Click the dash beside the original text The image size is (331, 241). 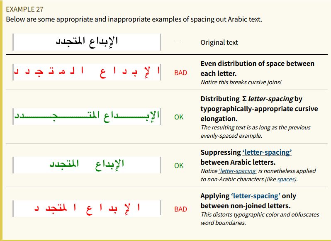(x=177, y=43)
